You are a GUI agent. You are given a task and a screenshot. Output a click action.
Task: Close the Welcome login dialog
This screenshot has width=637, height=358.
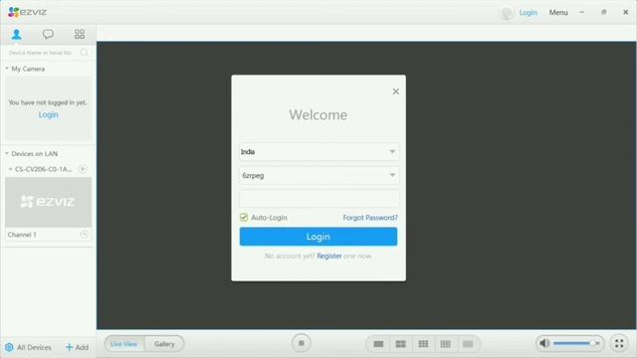pos(396,91)
